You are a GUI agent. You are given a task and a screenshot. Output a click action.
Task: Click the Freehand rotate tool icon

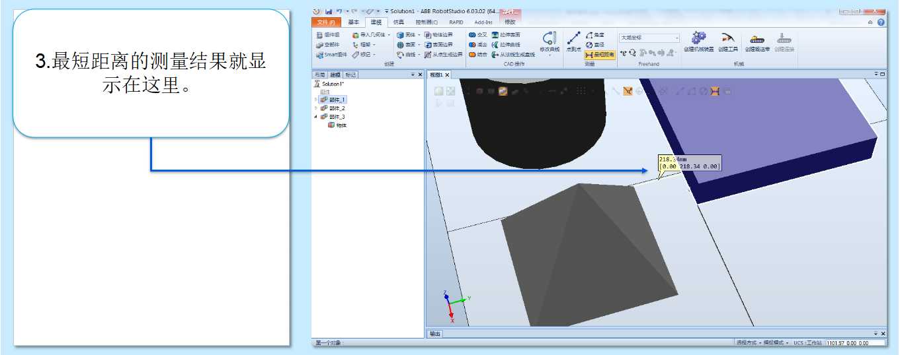(633, 52)
